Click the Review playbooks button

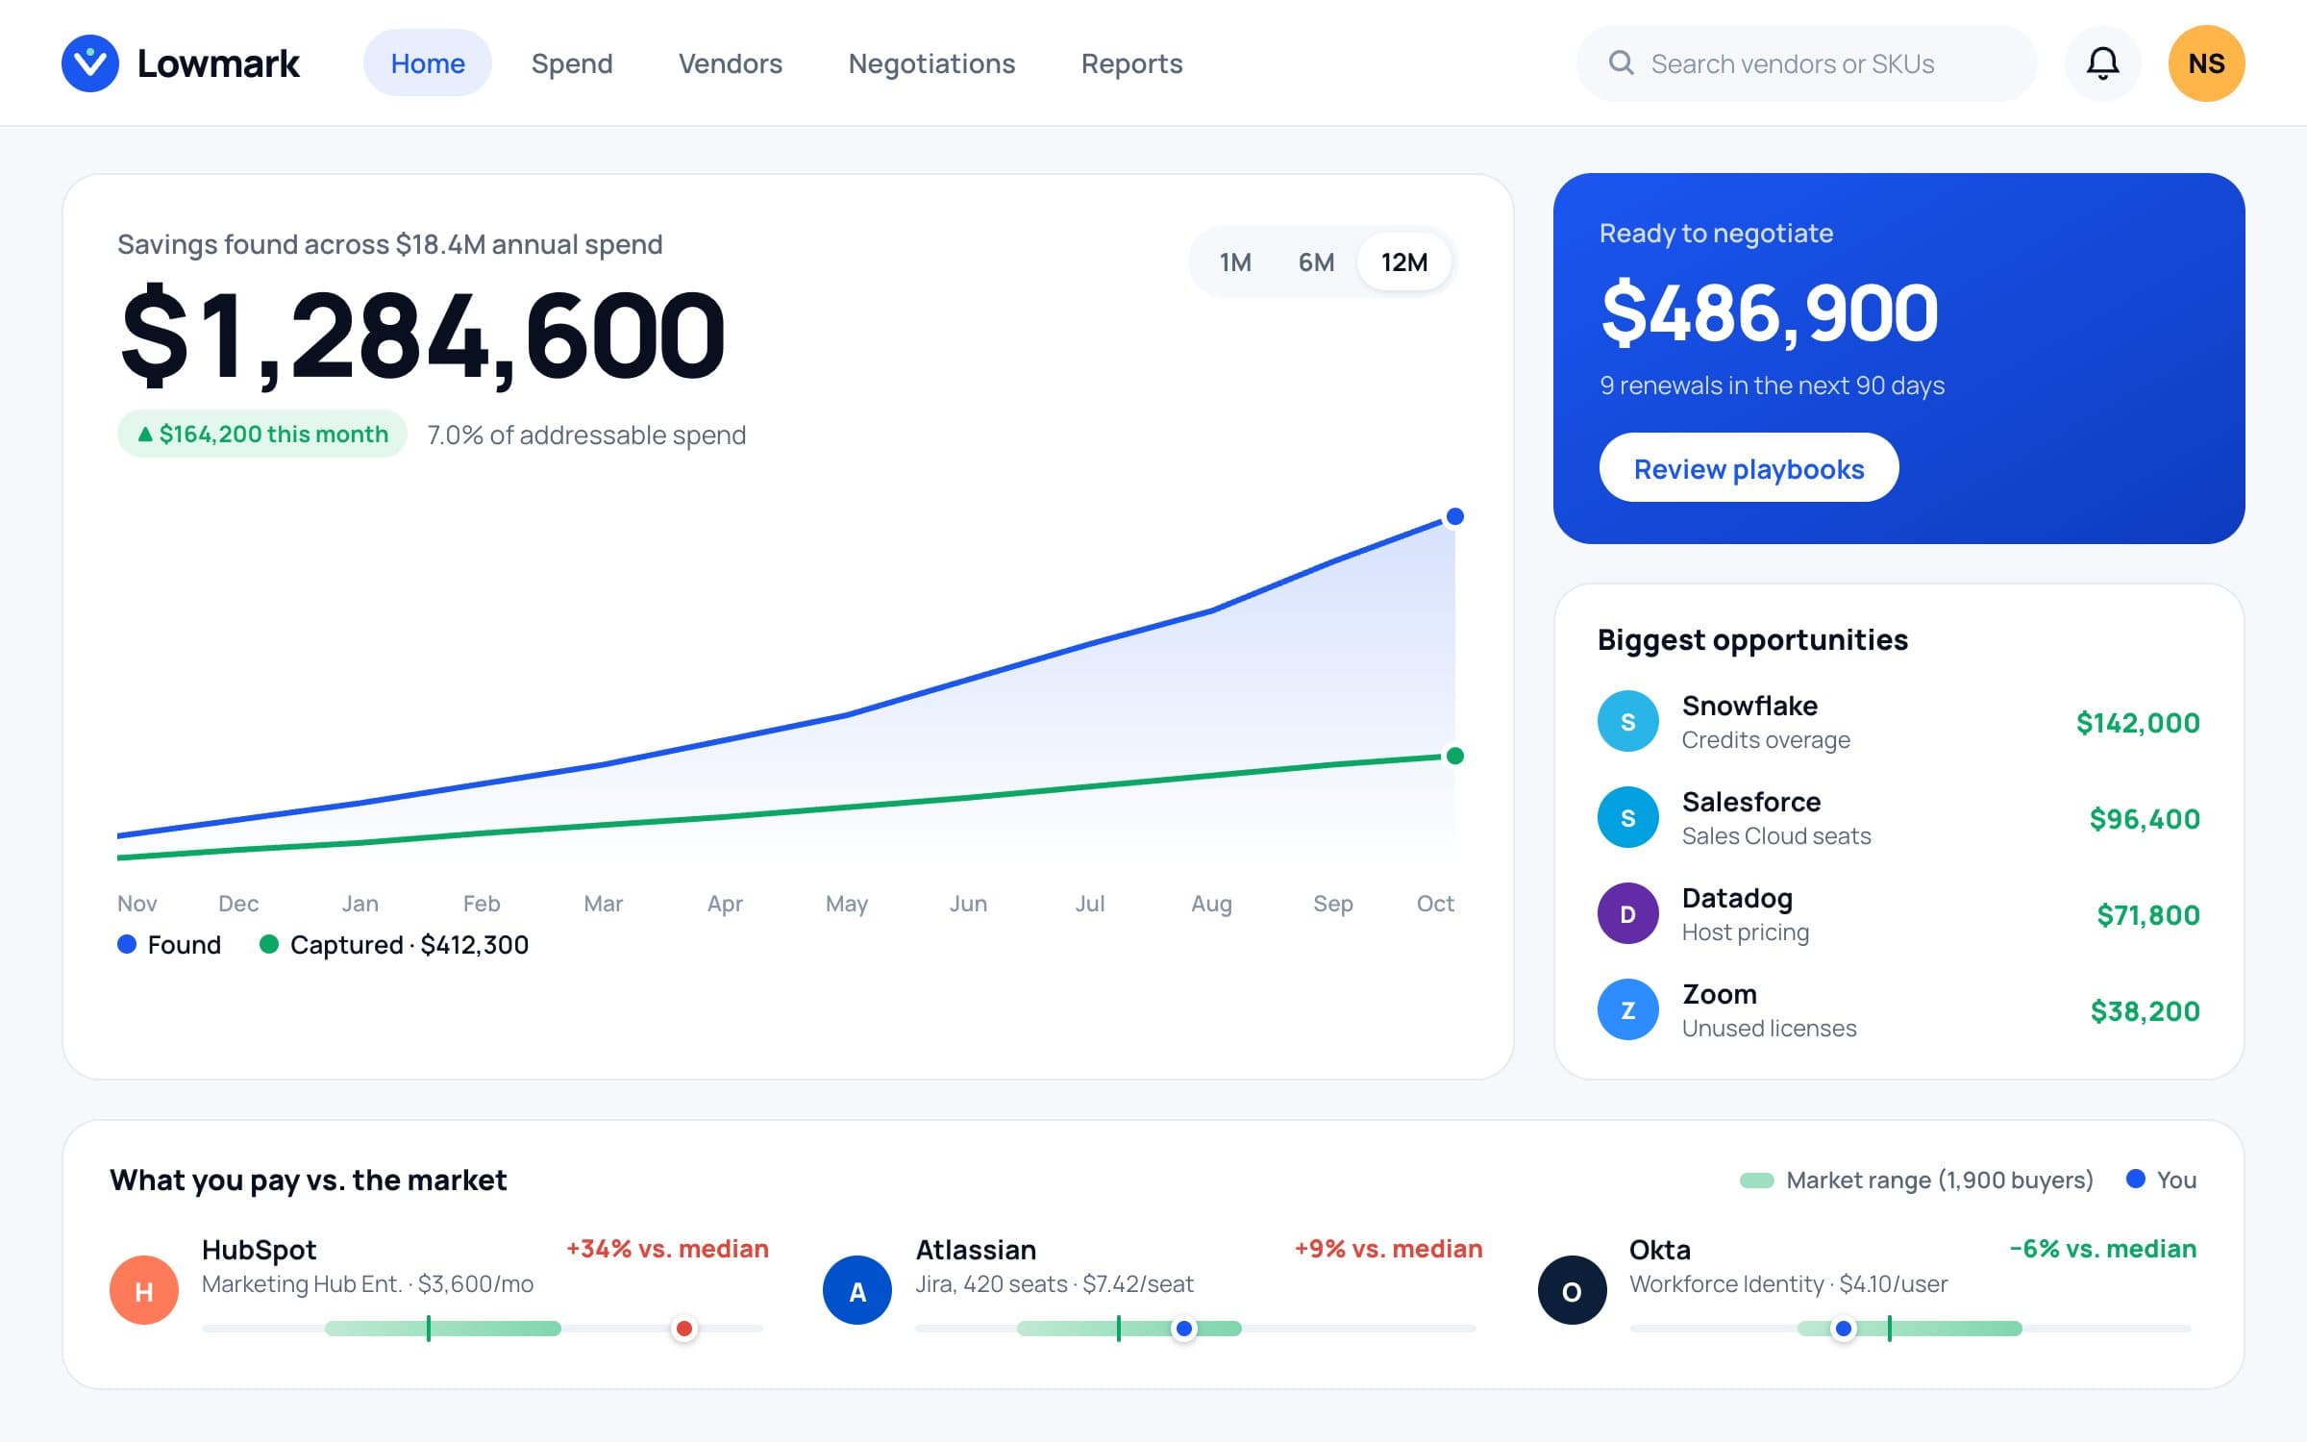point(1749,468)
